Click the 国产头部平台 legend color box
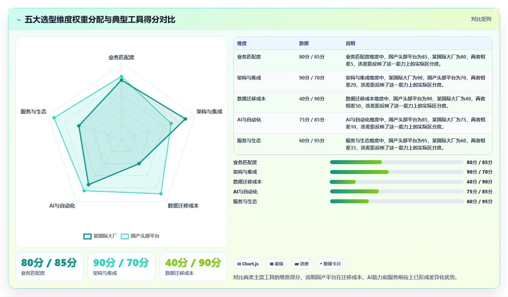This screenshot has height=297, width=508. (x=125, y=236)
